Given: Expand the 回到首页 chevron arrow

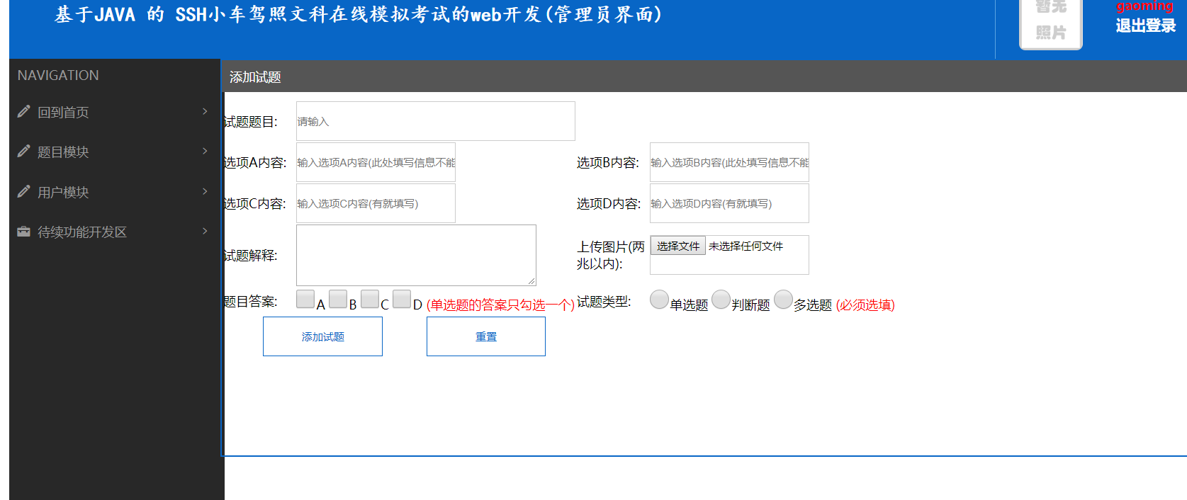Looking at the screenshot, I should click(205, 111).
